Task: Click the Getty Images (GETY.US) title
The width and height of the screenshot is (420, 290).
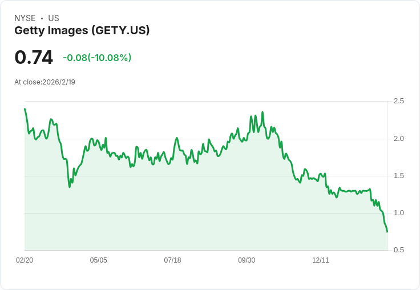Action: click(82, 30)
